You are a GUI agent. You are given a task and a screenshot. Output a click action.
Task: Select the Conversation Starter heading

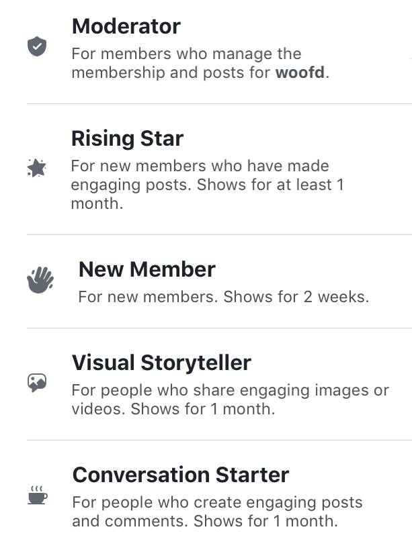point(180,475)
